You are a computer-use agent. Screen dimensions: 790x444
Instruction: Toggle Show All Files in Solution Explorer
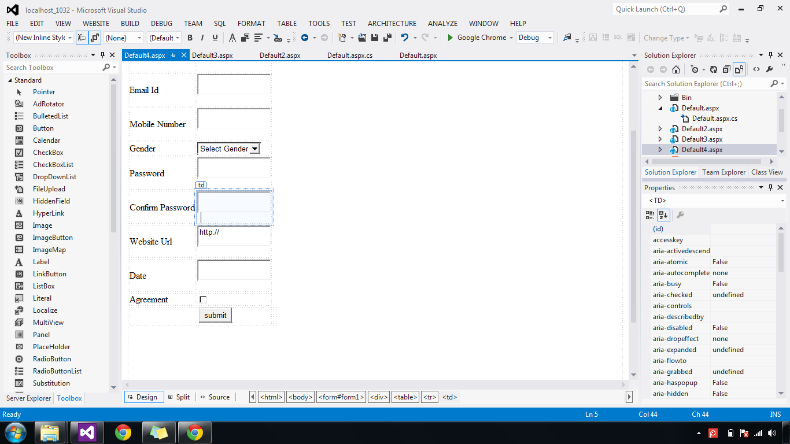(739, 69)
